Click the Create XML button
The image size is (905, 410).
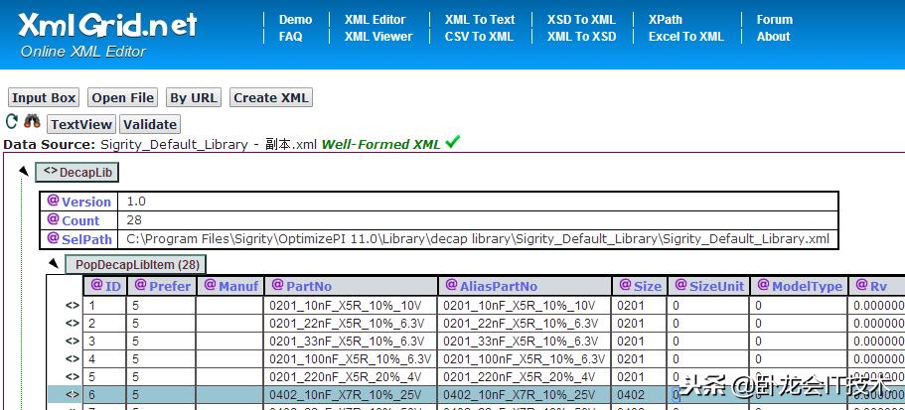click(x=270, y=97)
